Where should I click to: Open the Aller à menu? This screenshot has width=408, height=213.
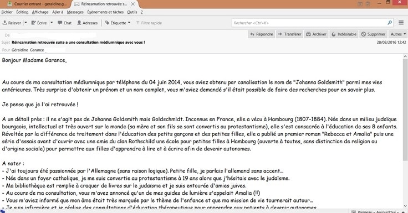(58, 12)
